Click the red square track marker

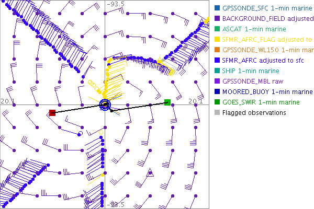pyautogui.click(x=52, y=113)
